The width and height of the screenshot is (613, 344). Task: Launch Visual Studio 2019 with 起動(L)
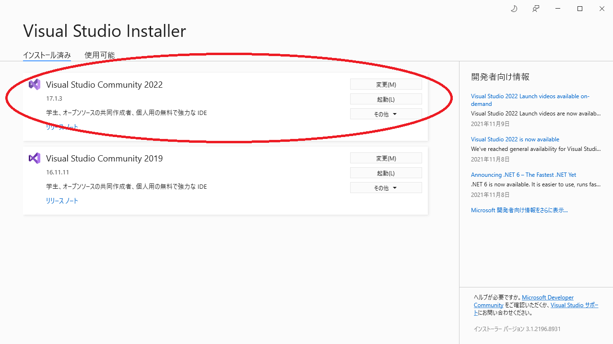386,173
